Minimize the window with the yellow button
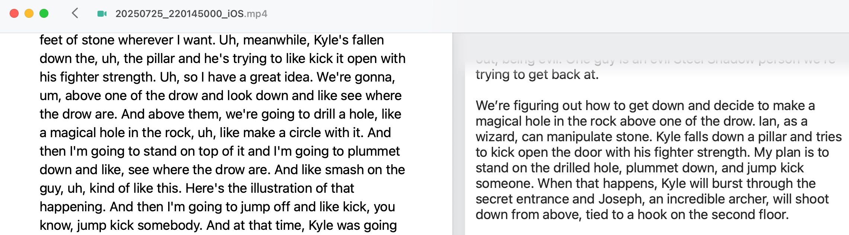The image size is (849, 235). point(29,13)
